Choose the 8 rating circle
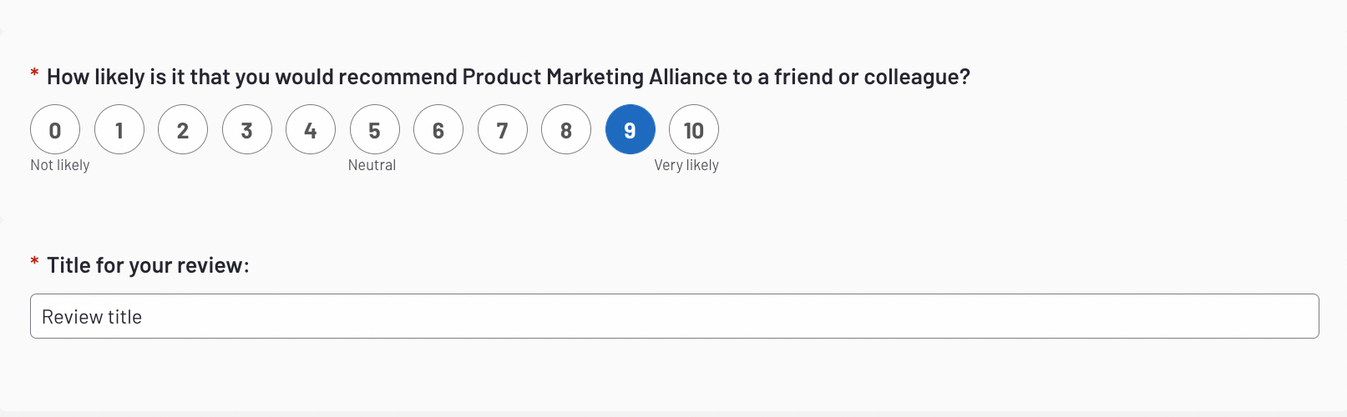The image size is (1347, 417). click(566, 129)
